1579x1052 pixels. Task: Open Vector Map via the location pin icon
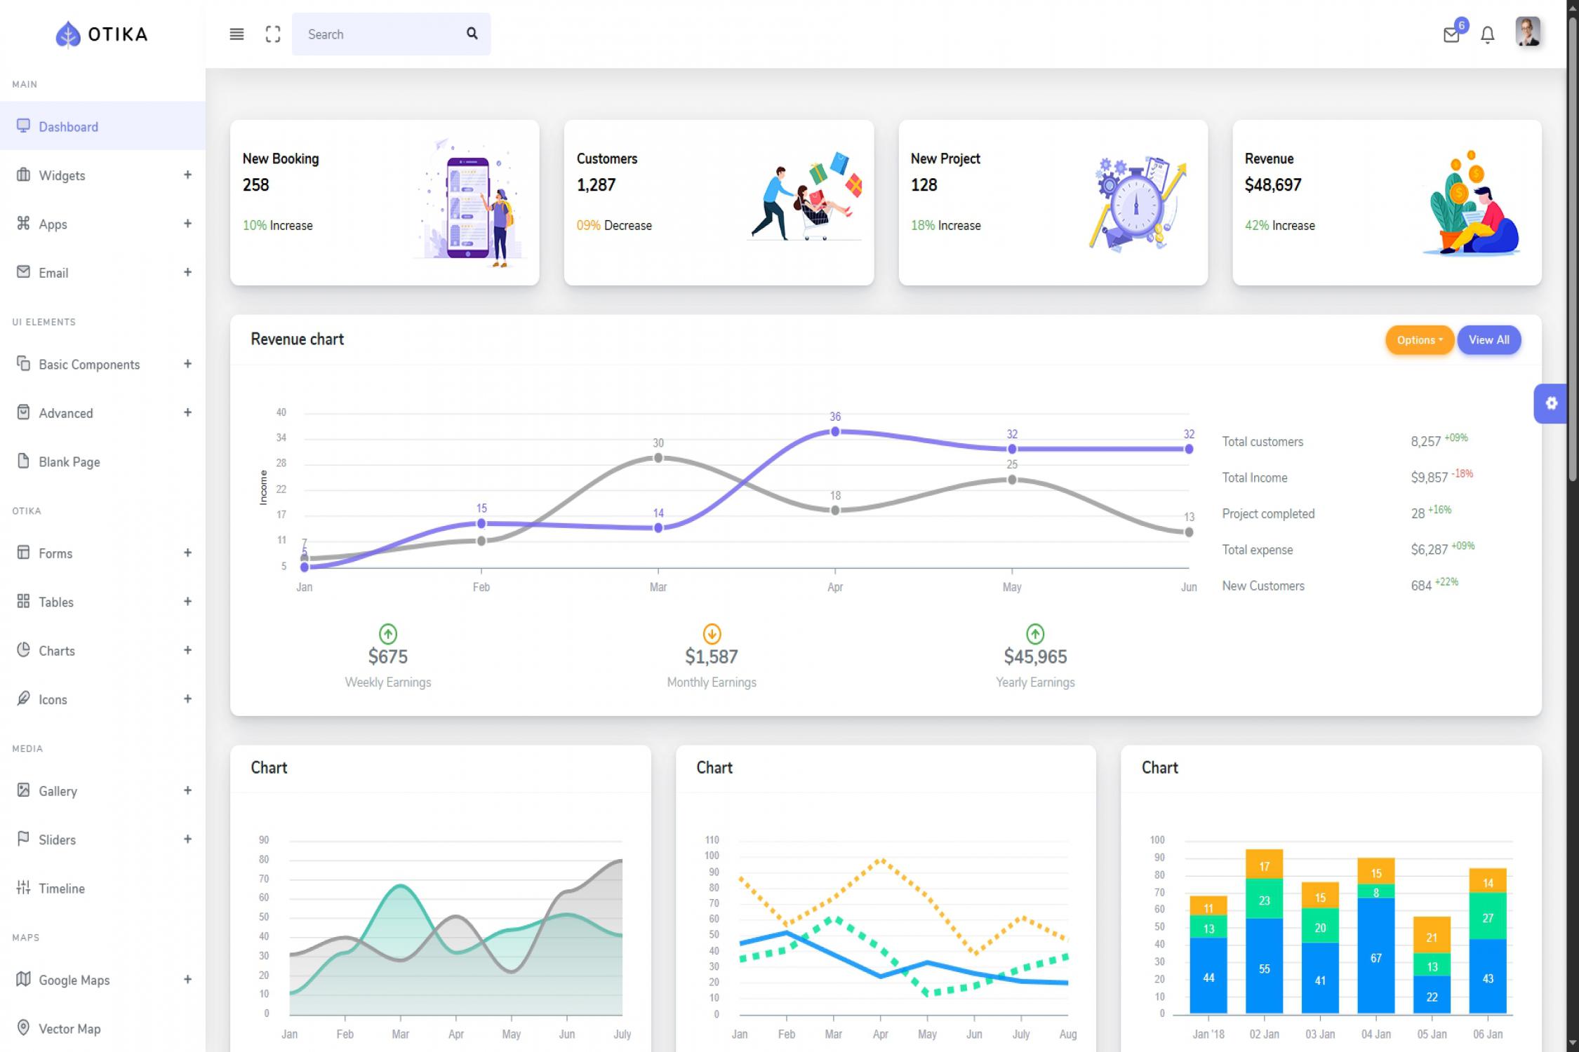click(x=23, y=1028)
